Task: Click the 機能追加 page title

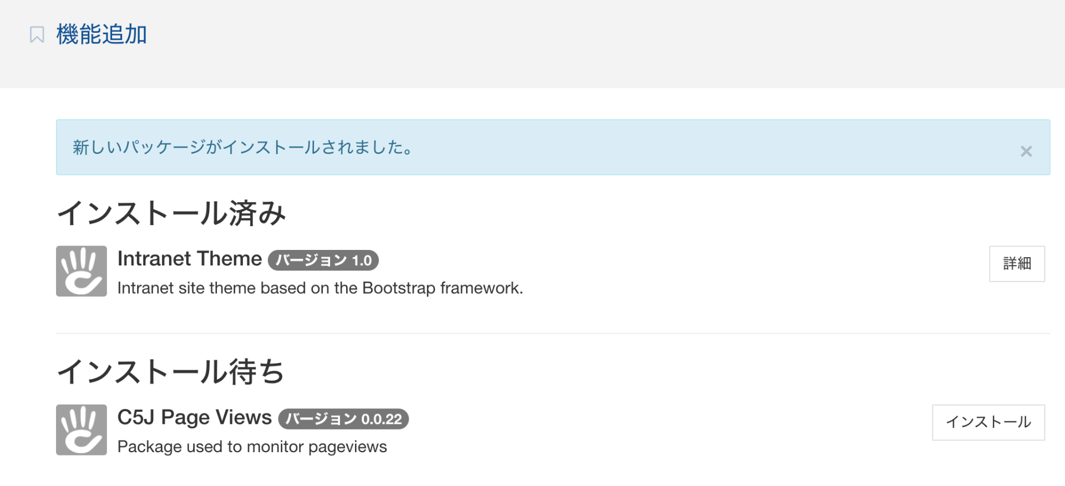Action: click(102, 34)
